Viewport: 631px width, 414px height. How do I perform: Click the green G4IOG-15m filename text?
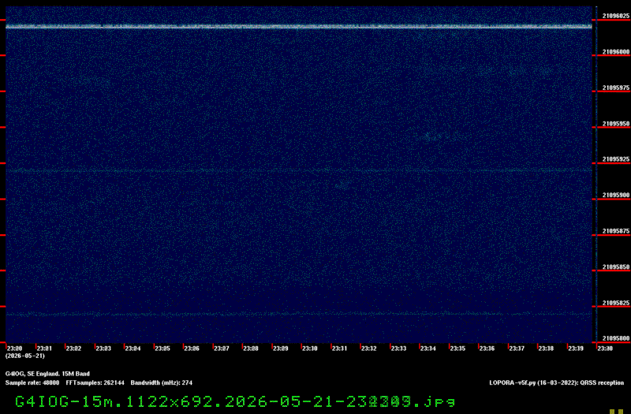[235, 401]
